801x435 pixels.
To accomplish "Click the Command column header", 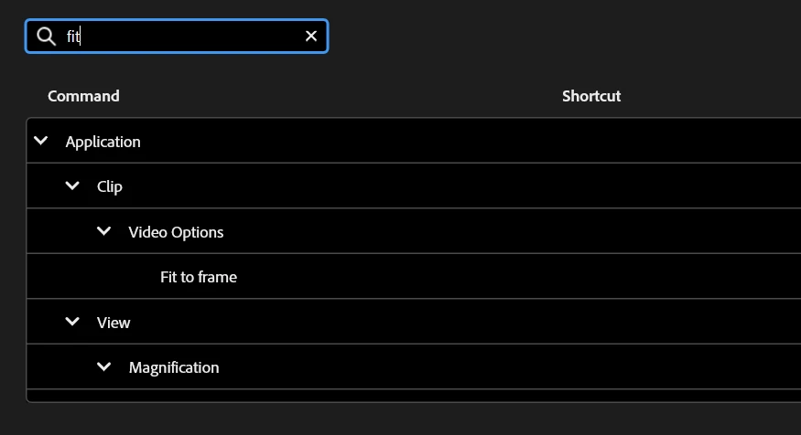I will [83, 96].
